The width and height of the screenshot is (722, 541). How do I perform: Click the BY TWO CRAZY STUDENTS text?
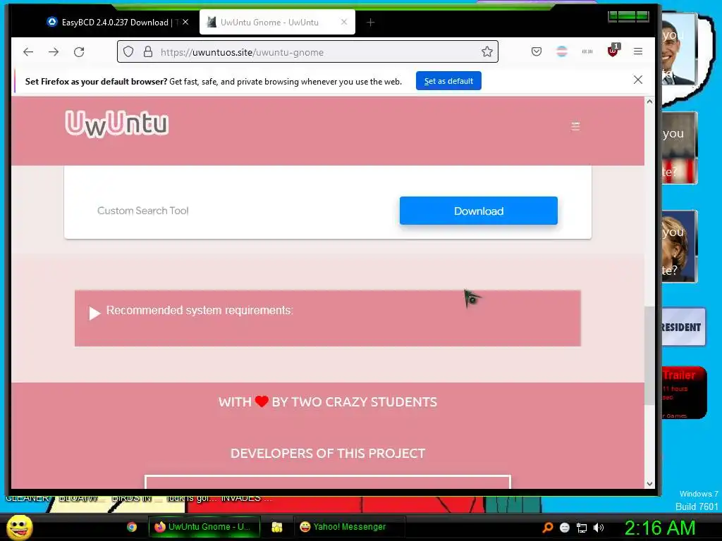point(354,402)
